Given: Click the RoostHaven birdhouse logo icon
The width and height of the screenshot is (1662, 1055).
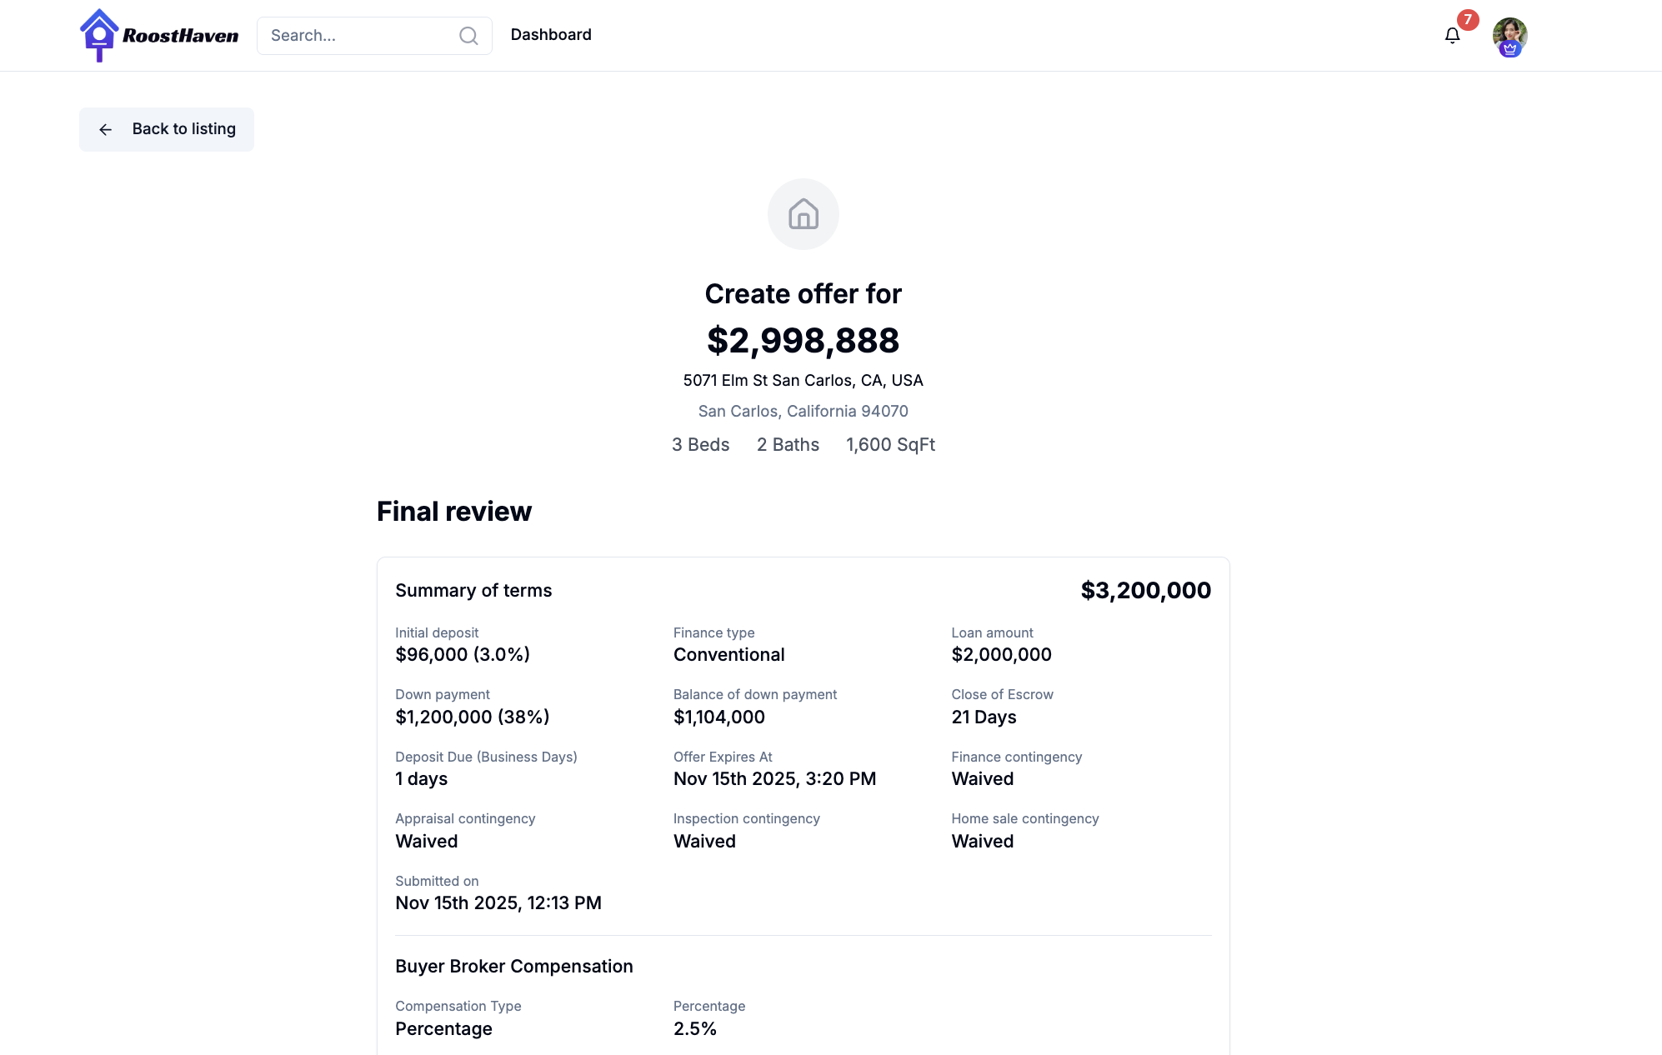Looking at the screenshot, I should point(99,35).
